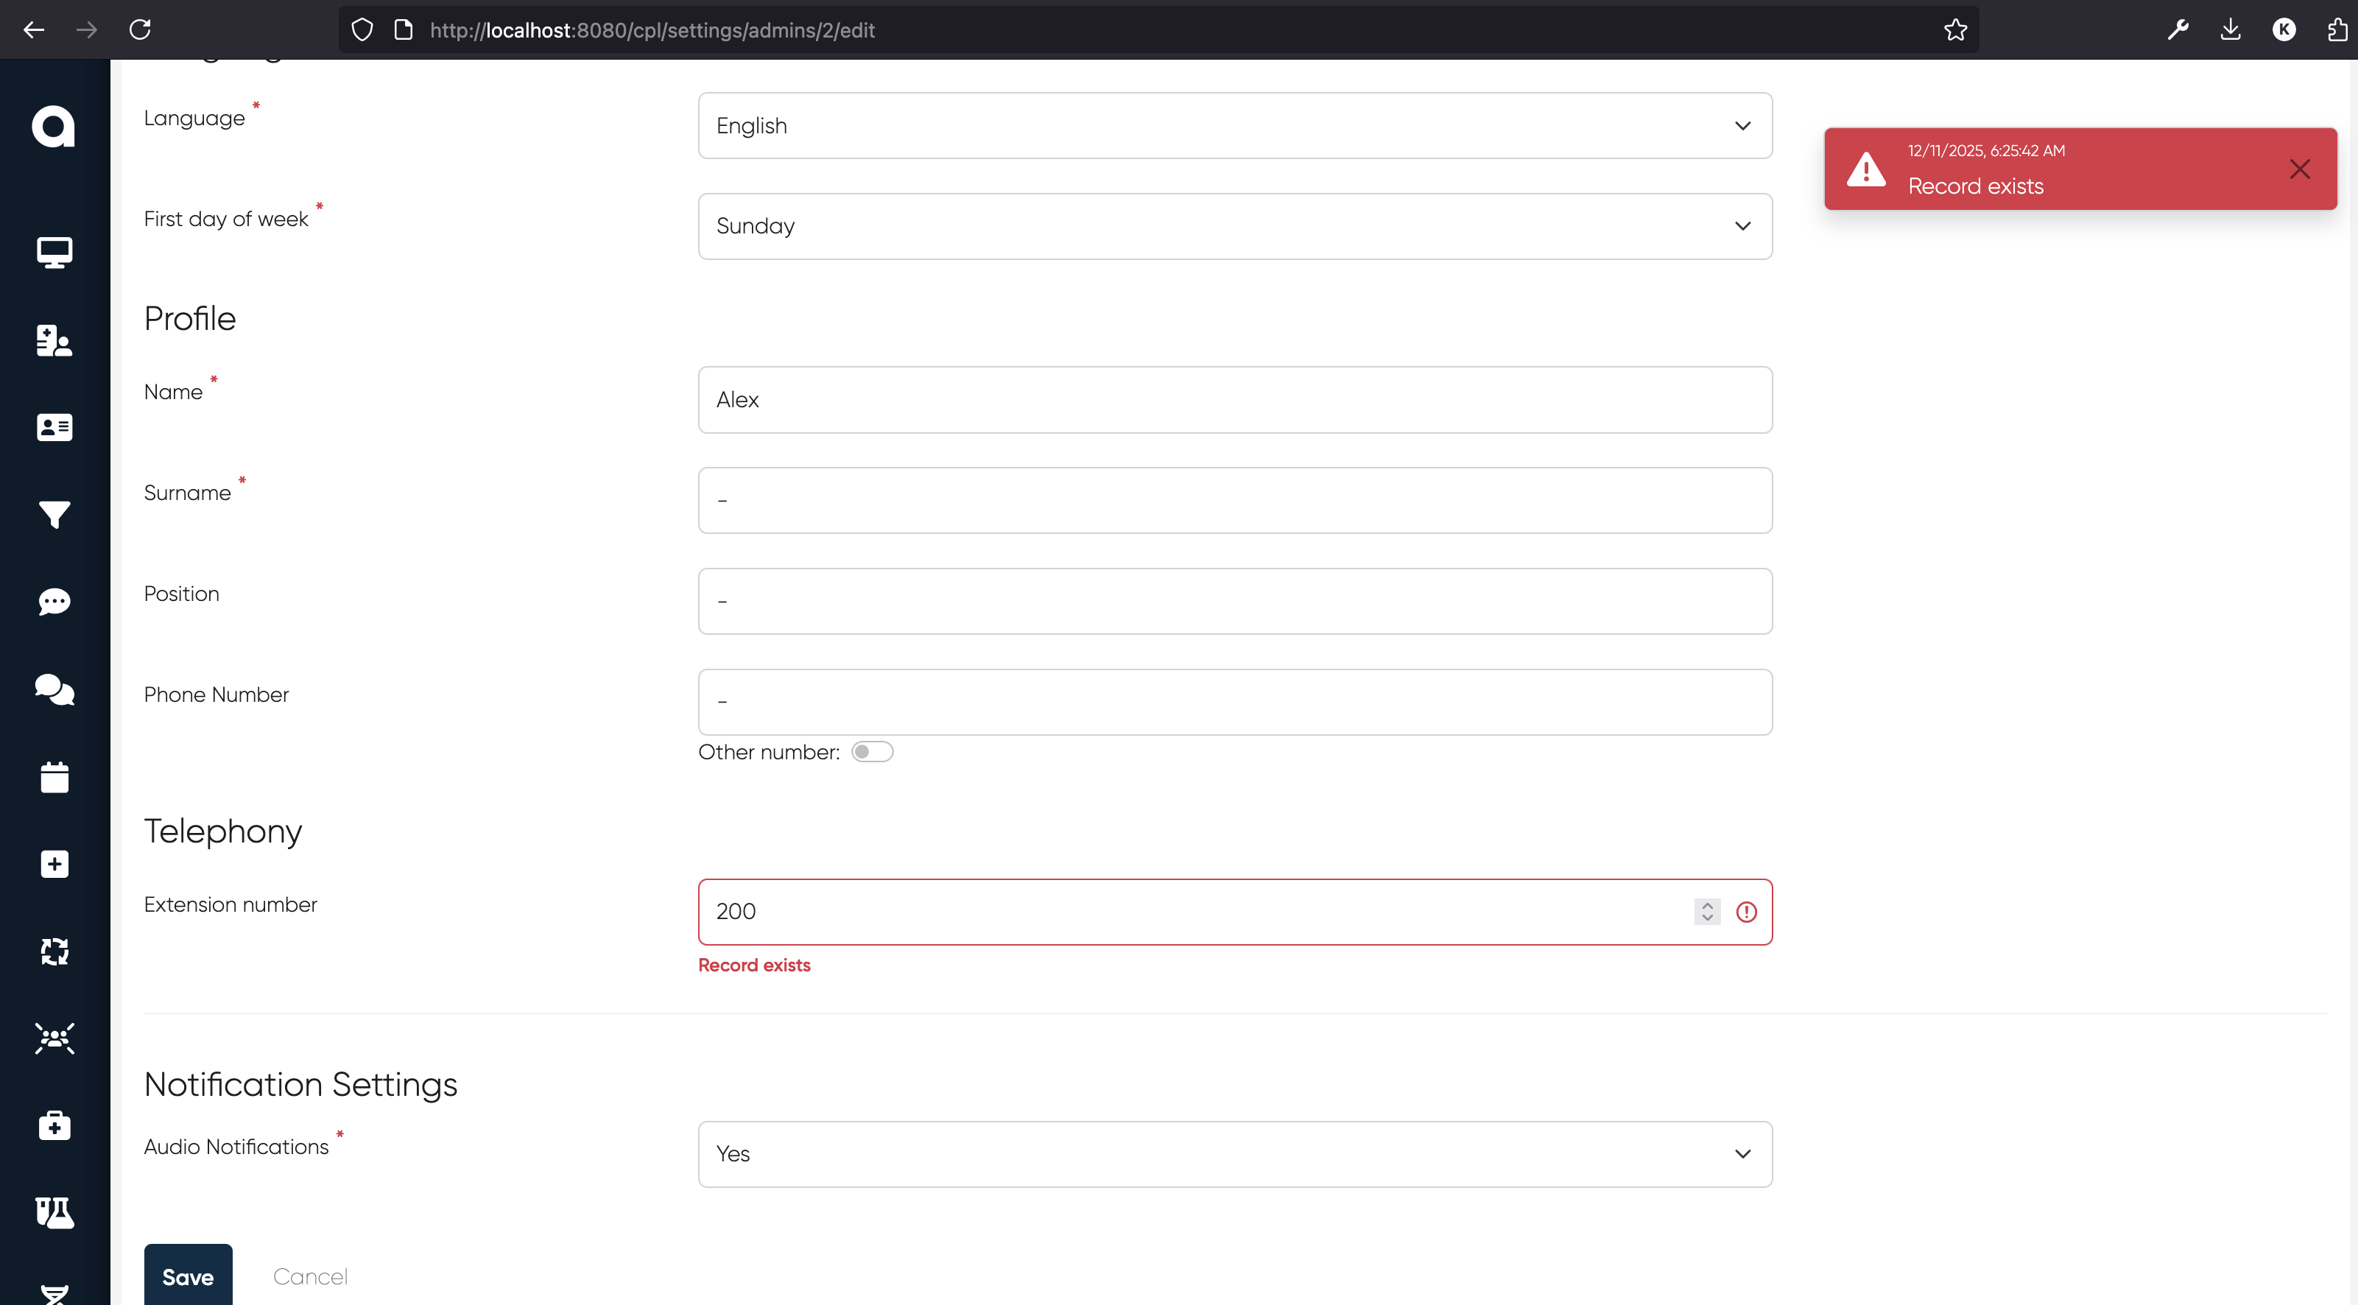
Task: Click the monitor dashboard sidebar icon
Action: (x=54, y=253)
